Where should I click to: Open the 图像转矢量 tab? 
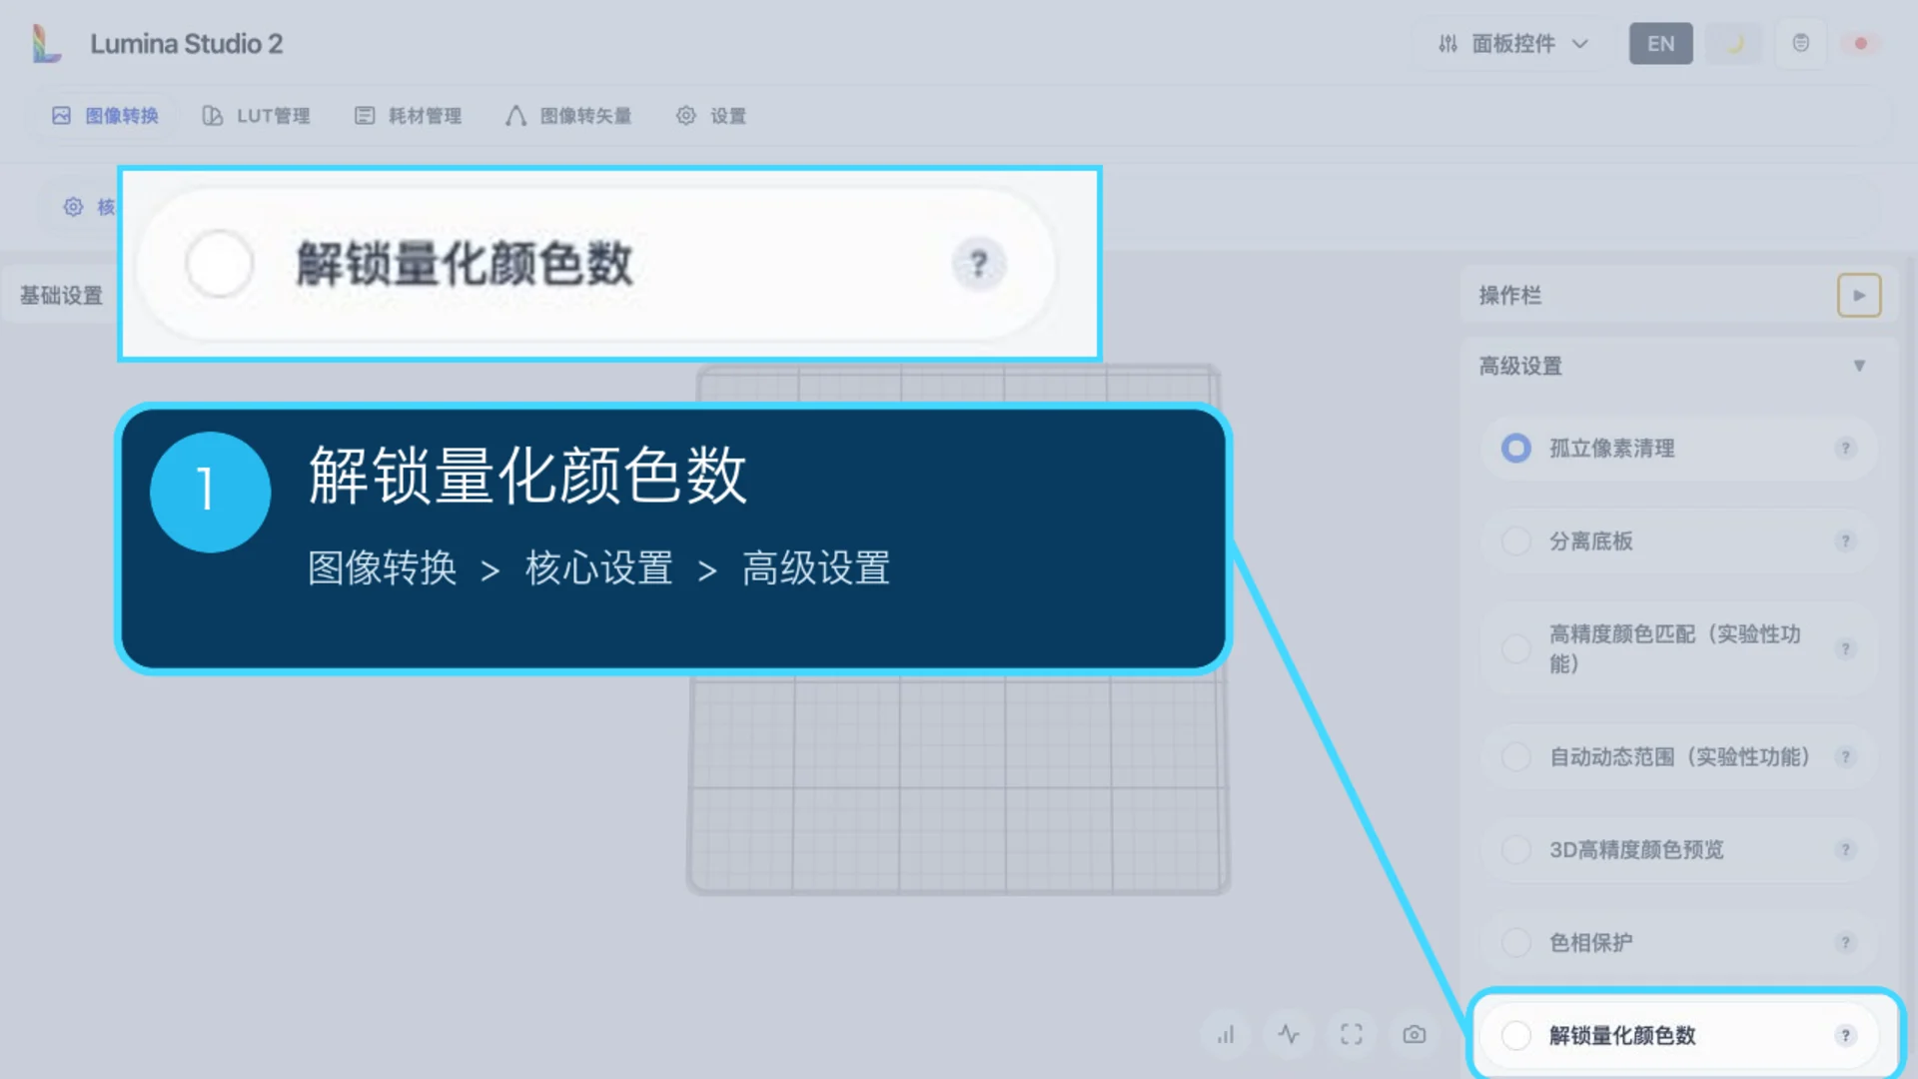pyautogui.click(x=568, y=116)
